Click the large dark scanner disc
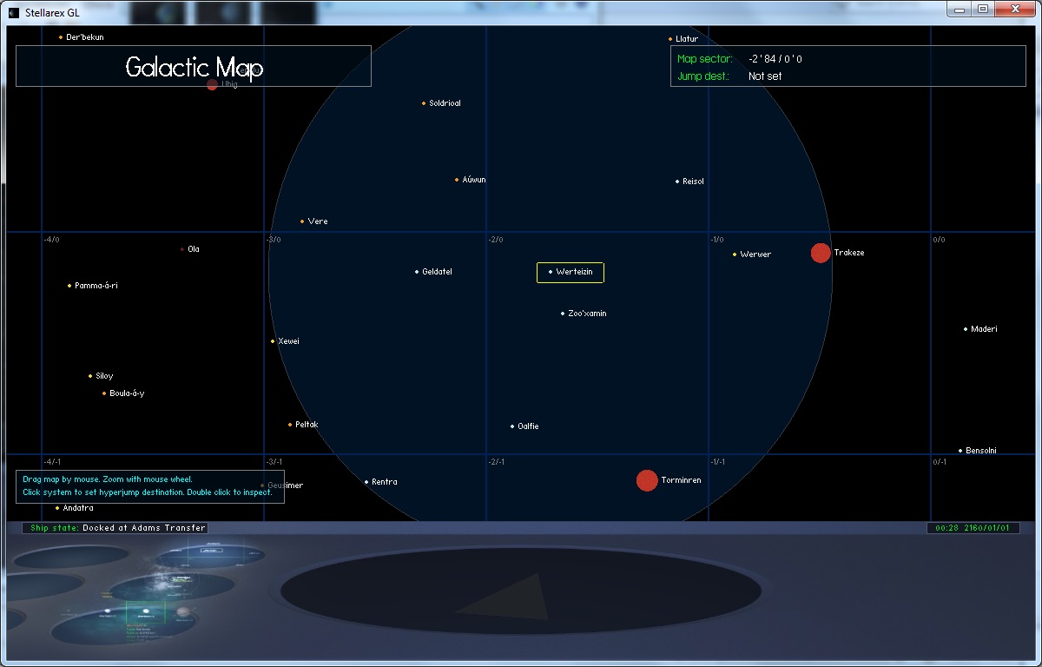 (521, 591)
